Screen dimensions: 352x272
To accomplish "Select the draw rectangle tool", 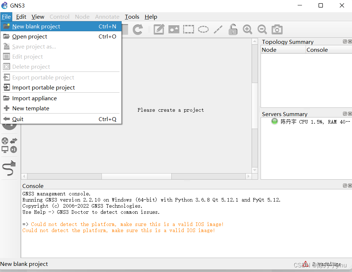I will click(188, 29).
